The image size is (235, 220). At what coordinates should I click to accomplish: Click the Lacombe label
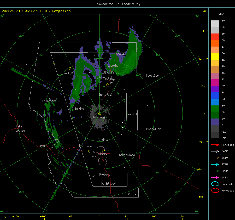click(x=113, y=66)
